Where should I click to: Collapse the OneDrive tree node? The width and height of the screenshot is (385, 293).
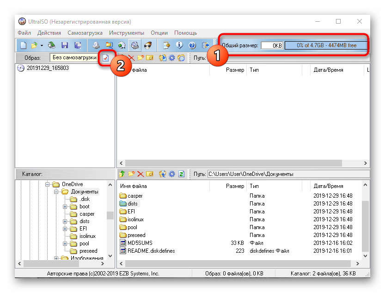click(x=47, y=184)
